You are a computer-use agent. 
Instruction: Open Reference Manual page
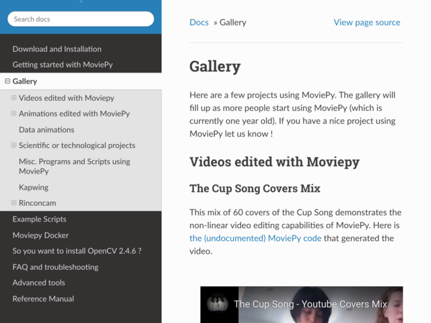point(43,299)
